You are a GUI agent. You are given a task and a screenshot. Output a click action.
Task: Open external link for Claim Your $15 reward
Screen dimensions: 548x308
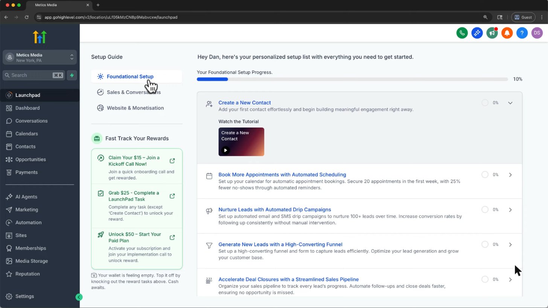click(172, 161)
